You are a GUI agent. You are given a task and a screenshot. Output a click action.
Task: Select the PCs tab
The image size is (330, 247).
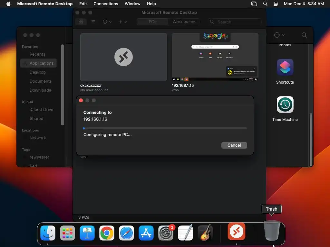tap(152, 22)
